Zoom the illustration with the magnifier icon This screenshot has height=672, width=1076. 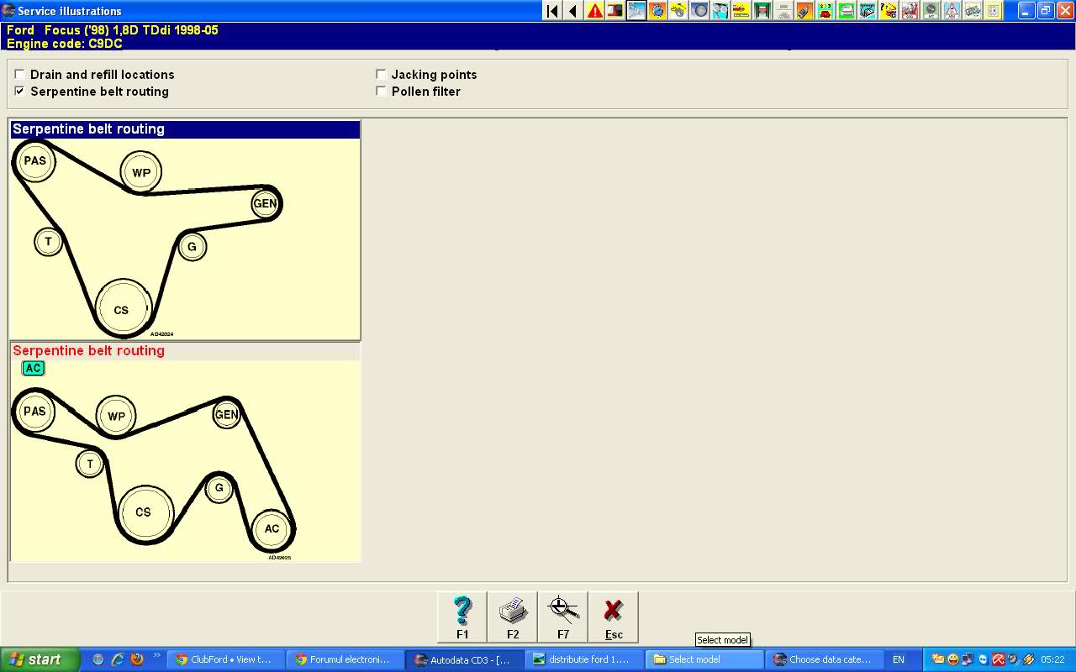563,617
